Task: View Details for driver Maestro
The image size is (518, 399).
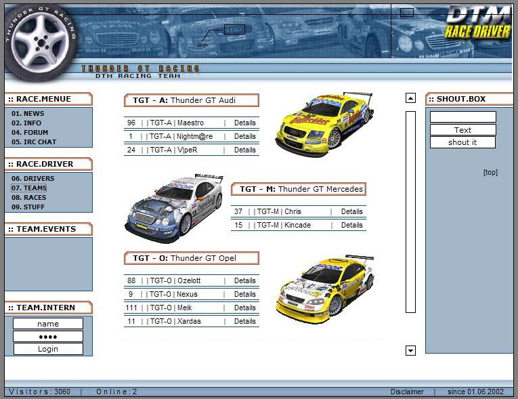Action: 244,123
